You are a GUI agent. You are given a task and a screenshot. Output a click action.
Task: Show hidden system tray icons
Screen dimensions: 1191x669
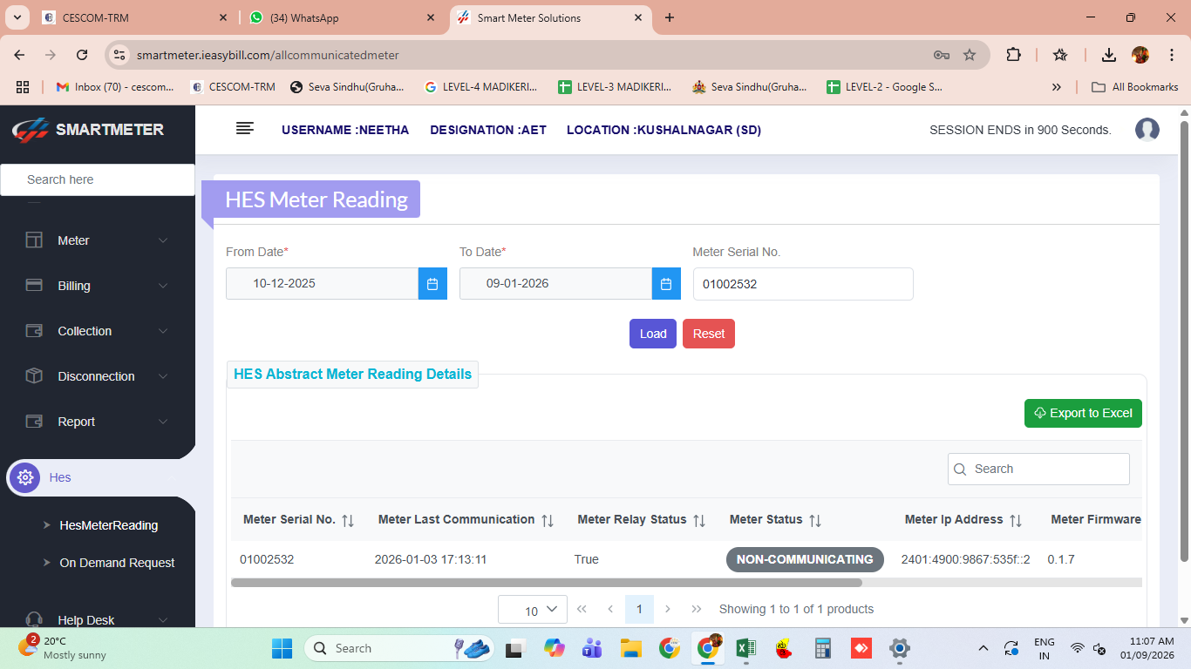tap(983, 648)
